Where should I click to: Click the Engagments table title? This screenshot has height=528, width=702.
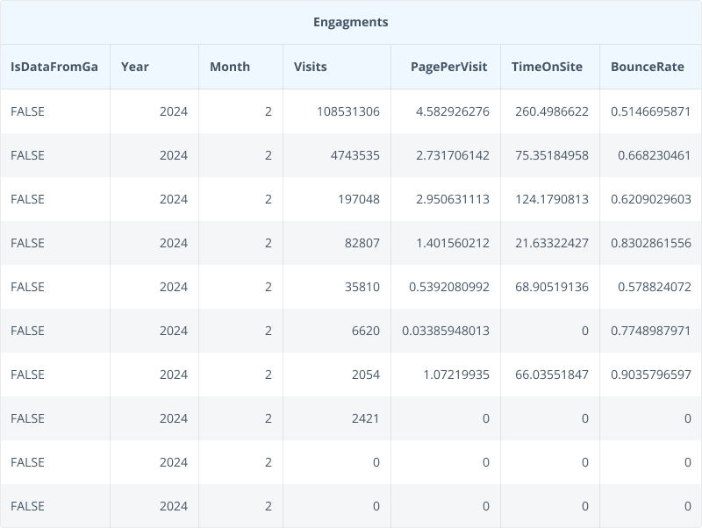click(x=350, y=22)
